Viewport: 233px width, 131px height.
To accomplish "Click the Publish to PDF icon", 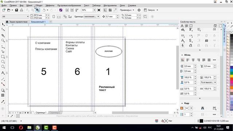I will click(77, 10).
